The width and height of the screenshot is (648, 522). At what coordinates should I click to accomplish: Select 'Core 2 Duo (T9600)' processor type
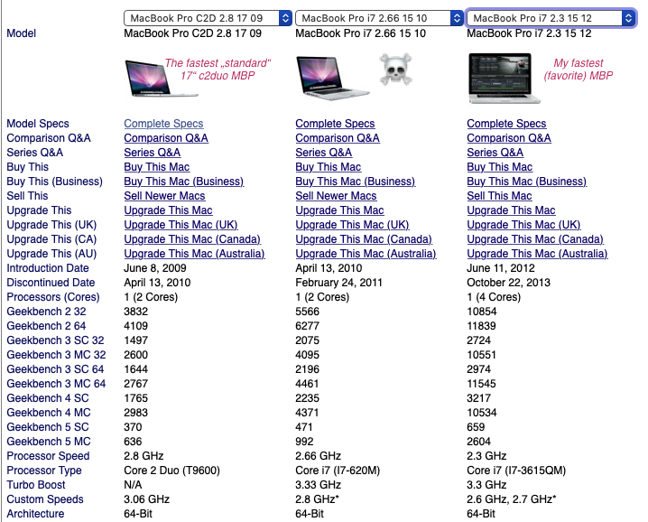[171, 471]
